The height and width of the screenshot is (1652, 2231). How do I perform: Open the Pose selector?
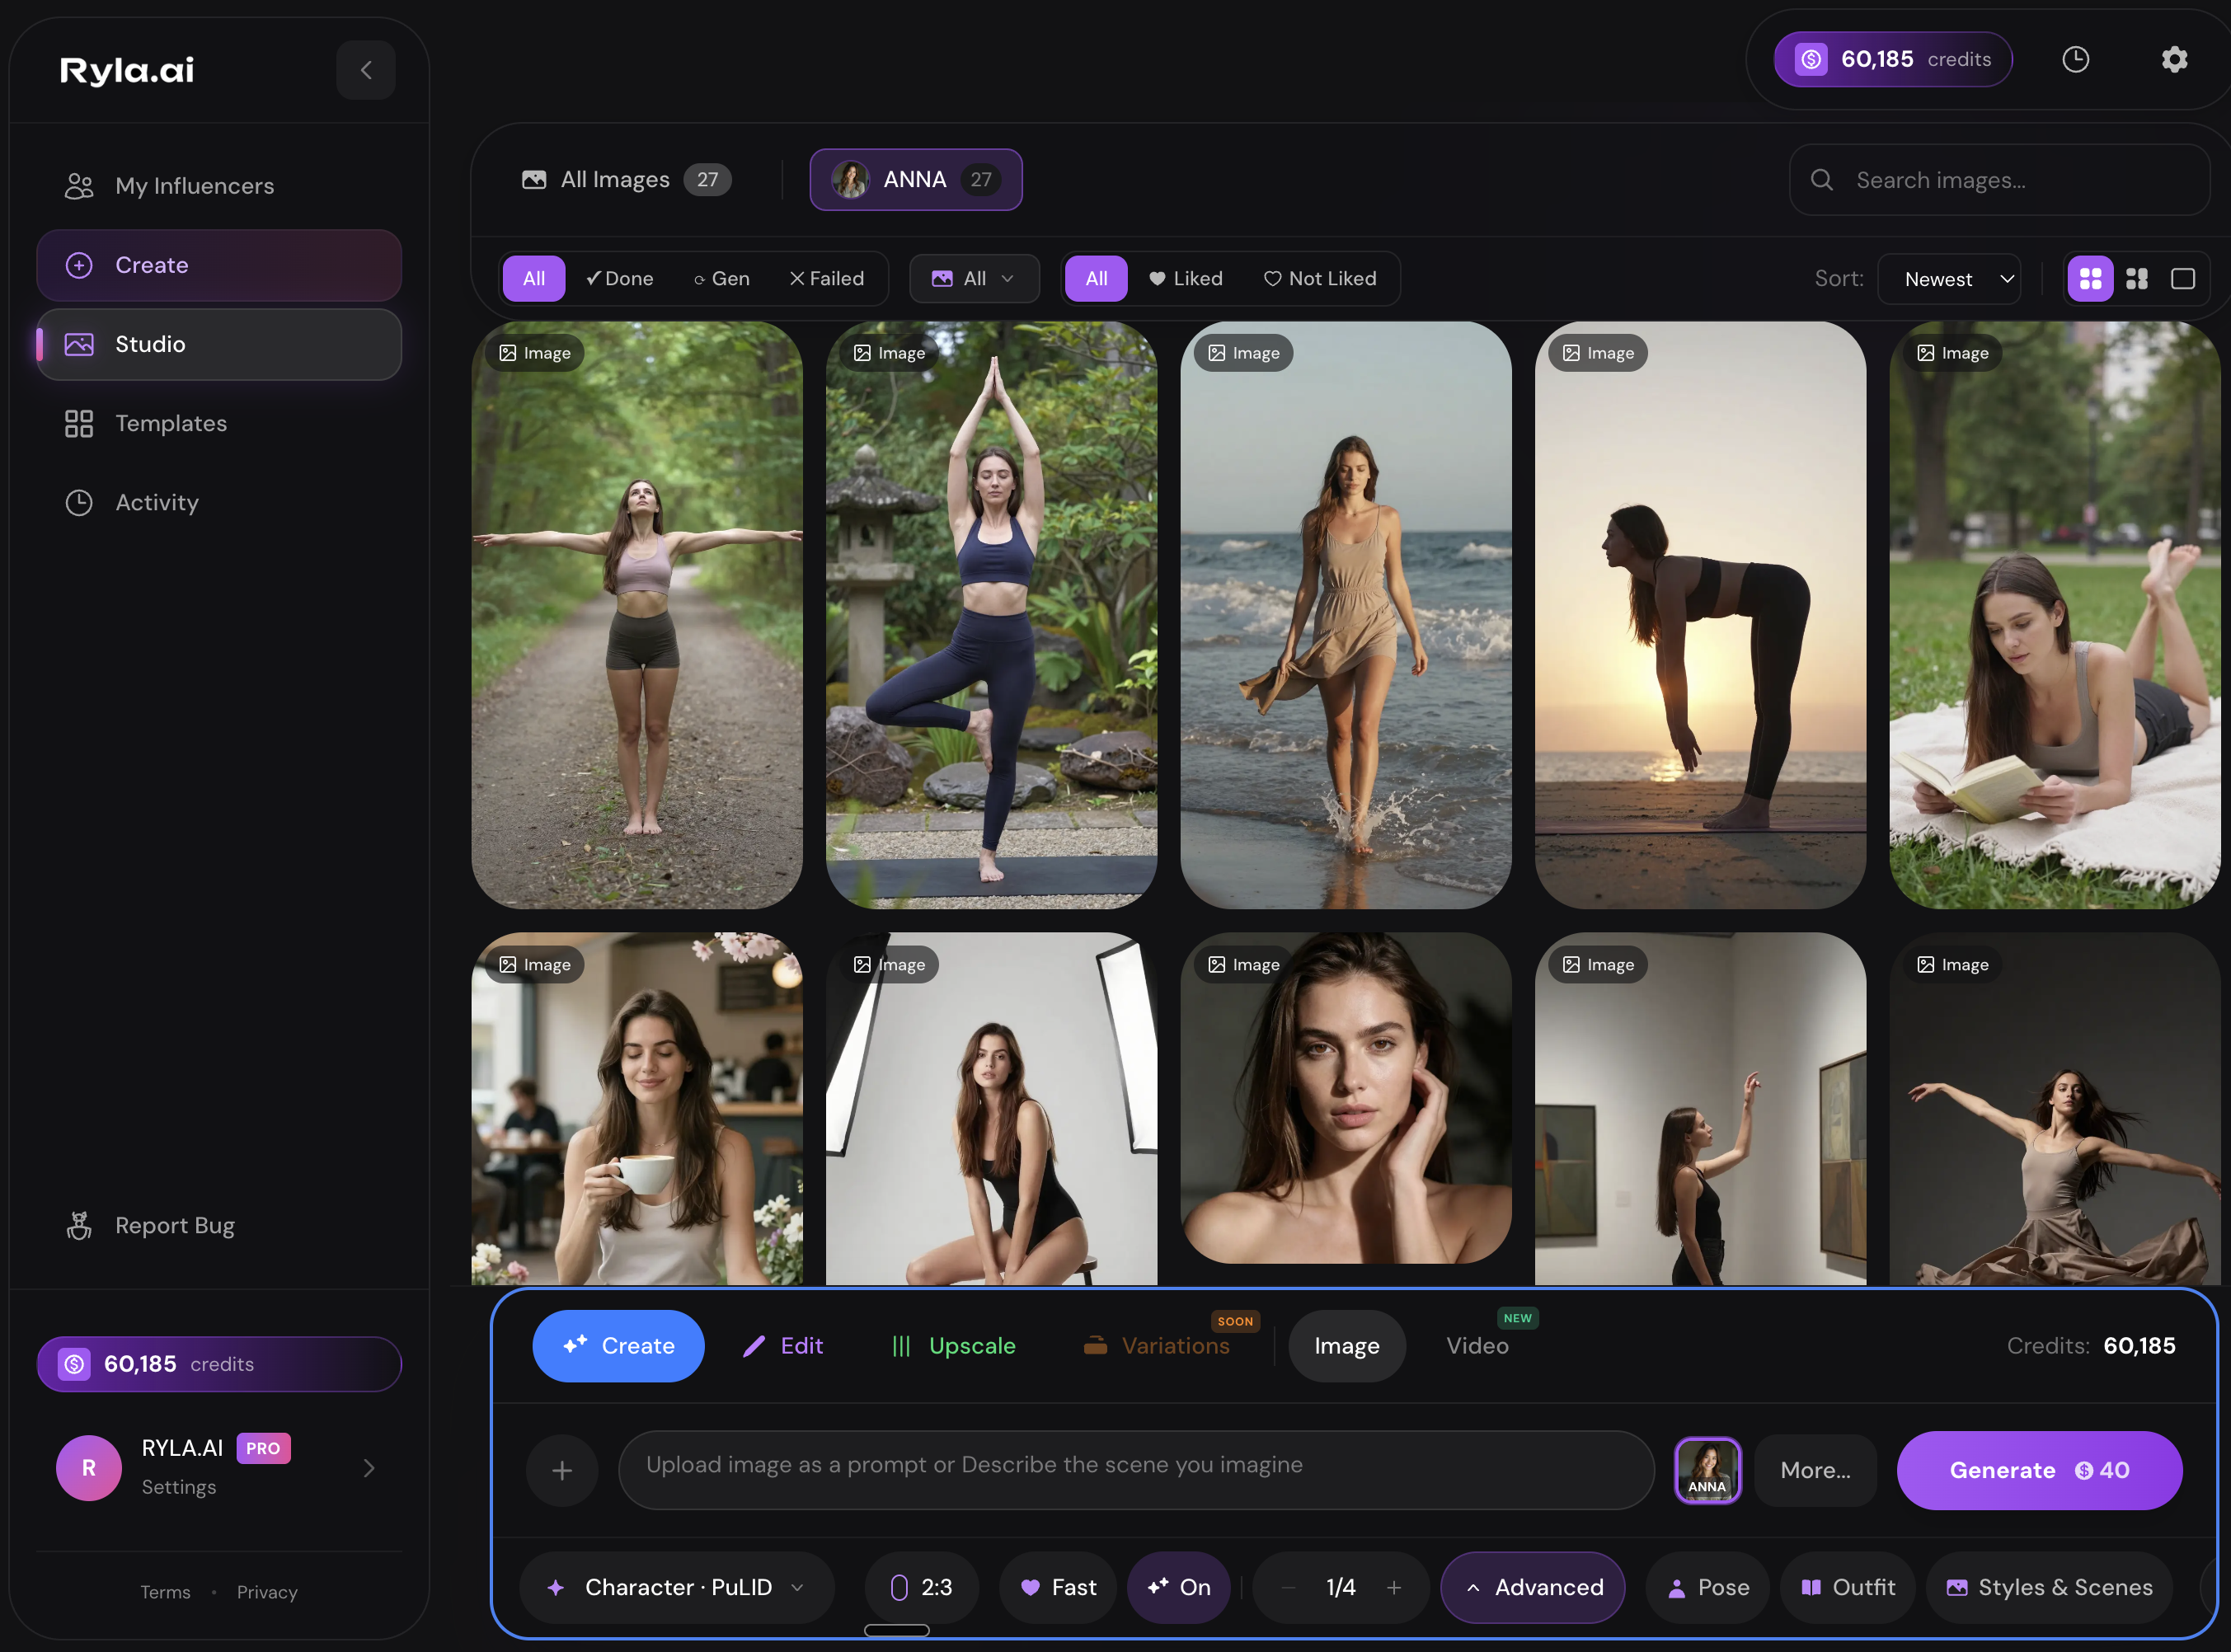(x=1707, y=1587)
